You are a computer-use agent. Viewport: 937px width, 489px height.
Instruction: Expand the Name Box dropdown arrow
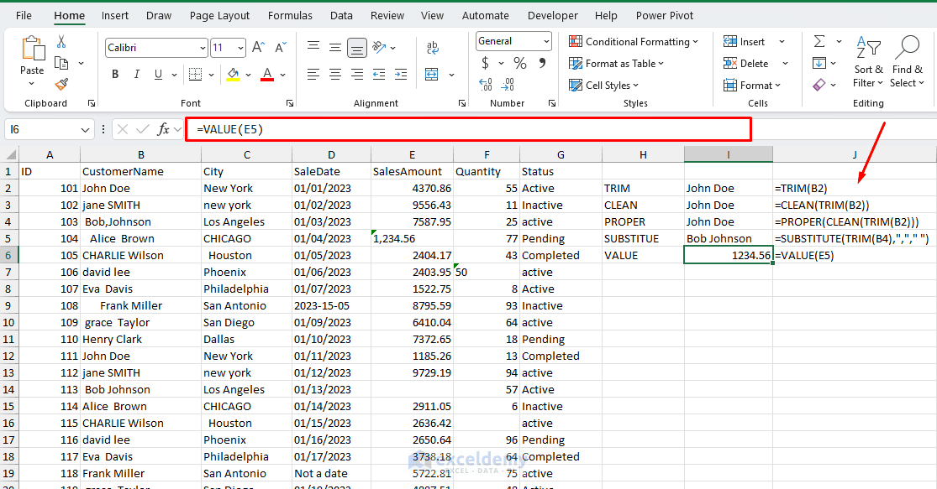pyautogui.click(x=85, y=129)
